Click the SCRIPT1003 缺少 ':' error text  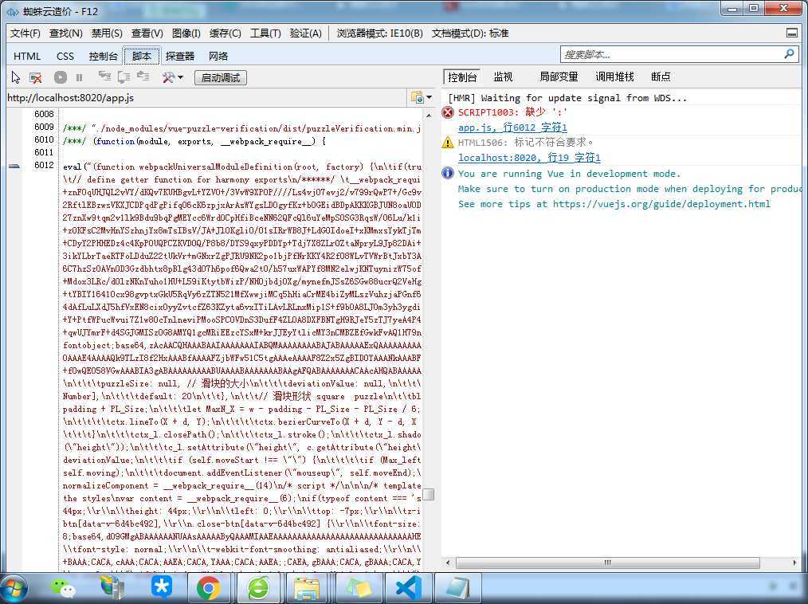(x=512, y=112)
